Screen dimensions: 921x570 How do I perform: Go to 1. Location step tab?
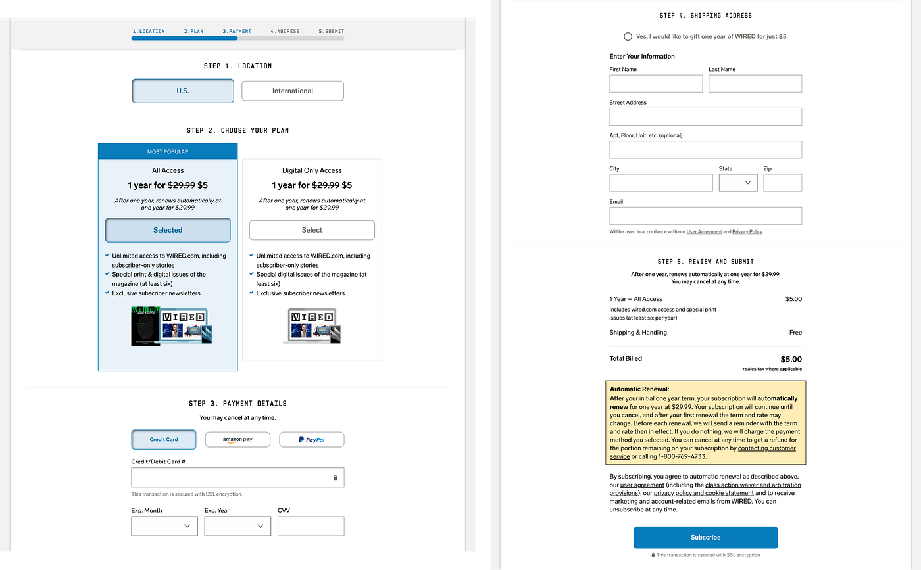pos(149,31)
